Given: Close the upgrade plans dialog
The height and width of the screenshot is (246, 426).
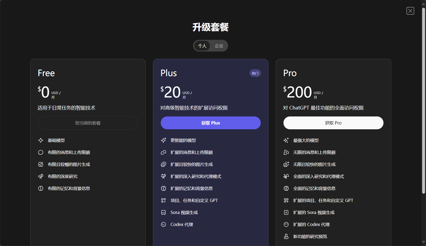Looking at the screenshot, I should (410, 11).
